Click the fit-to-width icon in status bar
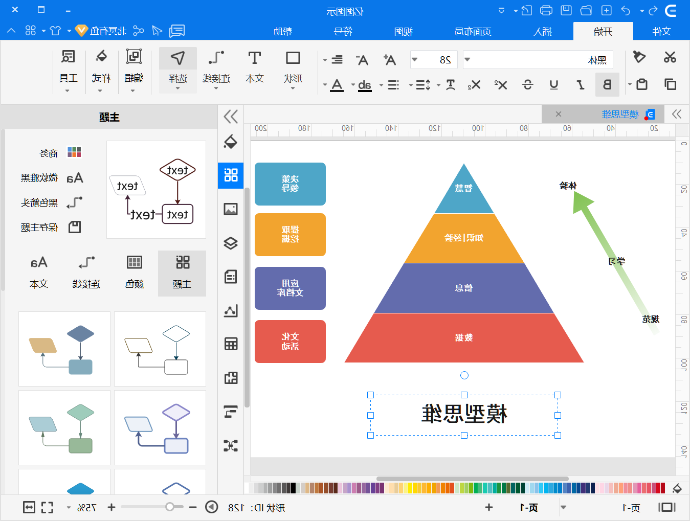This screenshot has width=690, height=521. click(30, 507)
